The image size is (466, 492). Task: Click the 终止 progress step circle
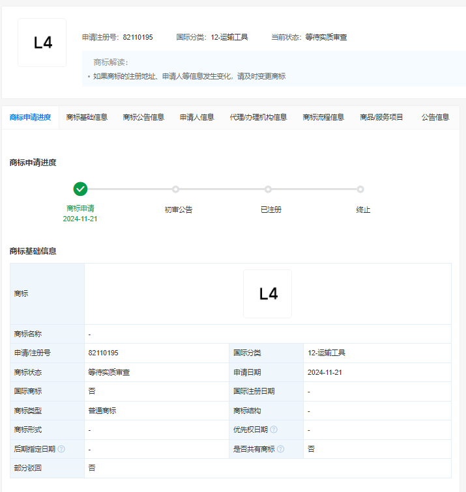pos(360,189)
